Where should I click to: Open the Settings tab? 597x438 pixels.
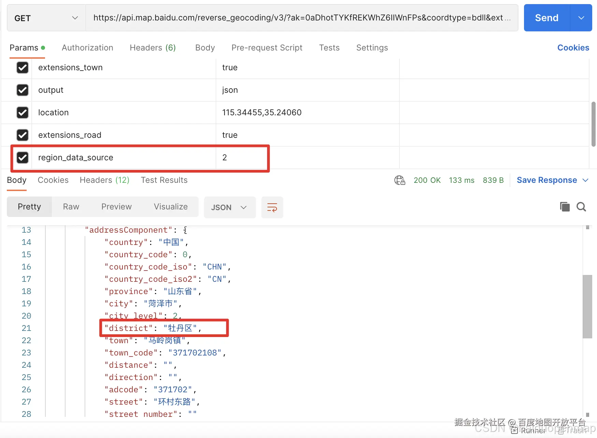click(372, 48)
